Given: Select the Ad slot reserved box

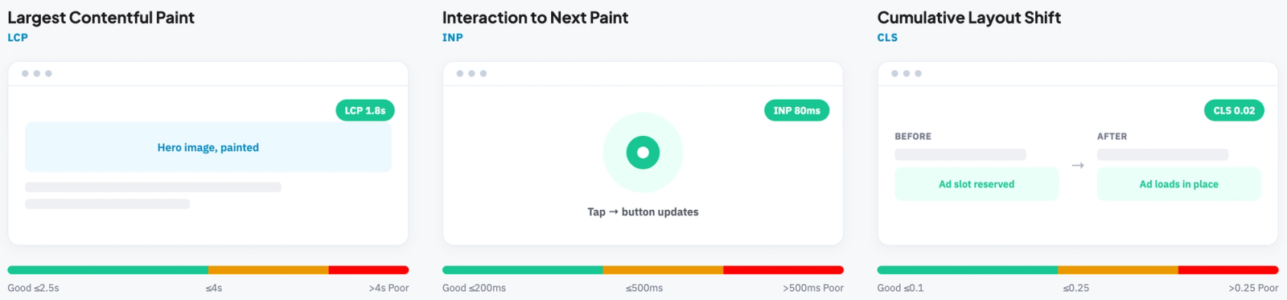Looking at the screenshot, I should click(x=977, y=184).
